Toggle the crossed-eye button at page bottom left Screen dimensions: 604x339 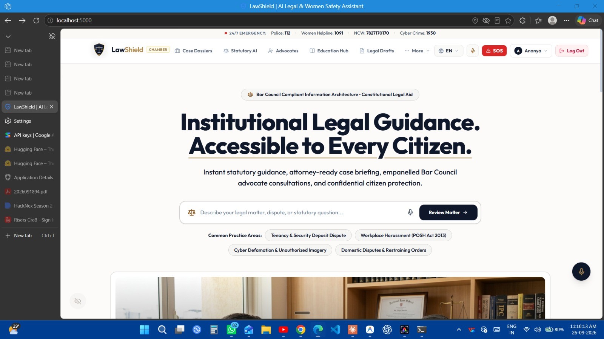[78, 301]
